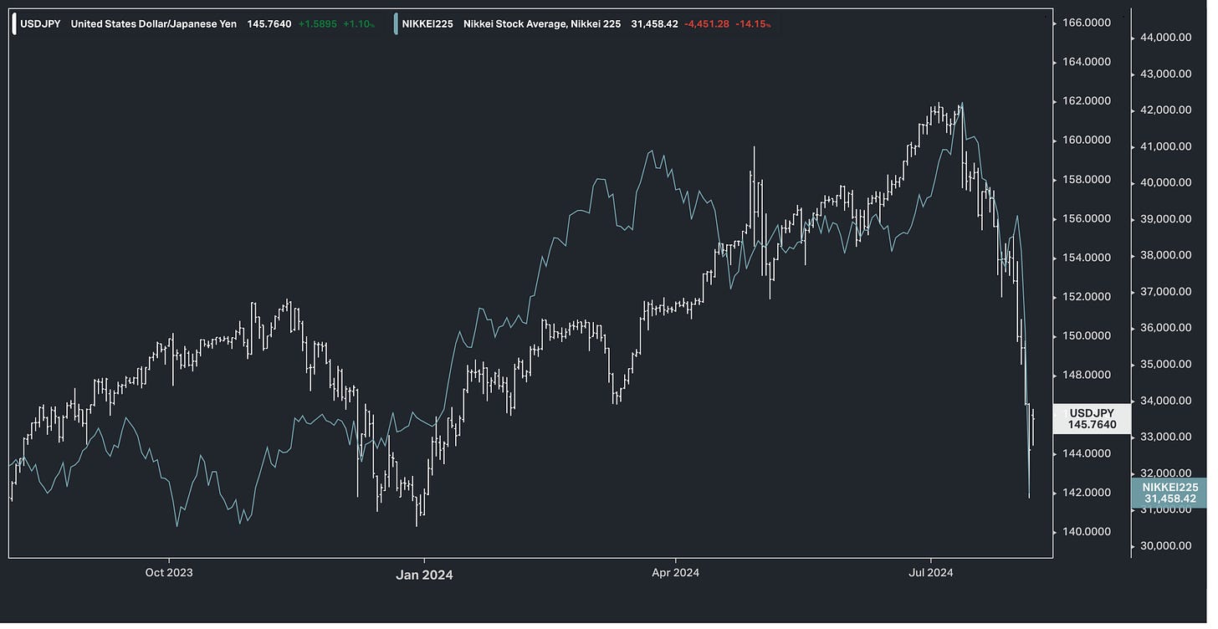Click the white USDJPY legend color marker
Screen dimensions: 1218x629
click(x=14, y=24)
